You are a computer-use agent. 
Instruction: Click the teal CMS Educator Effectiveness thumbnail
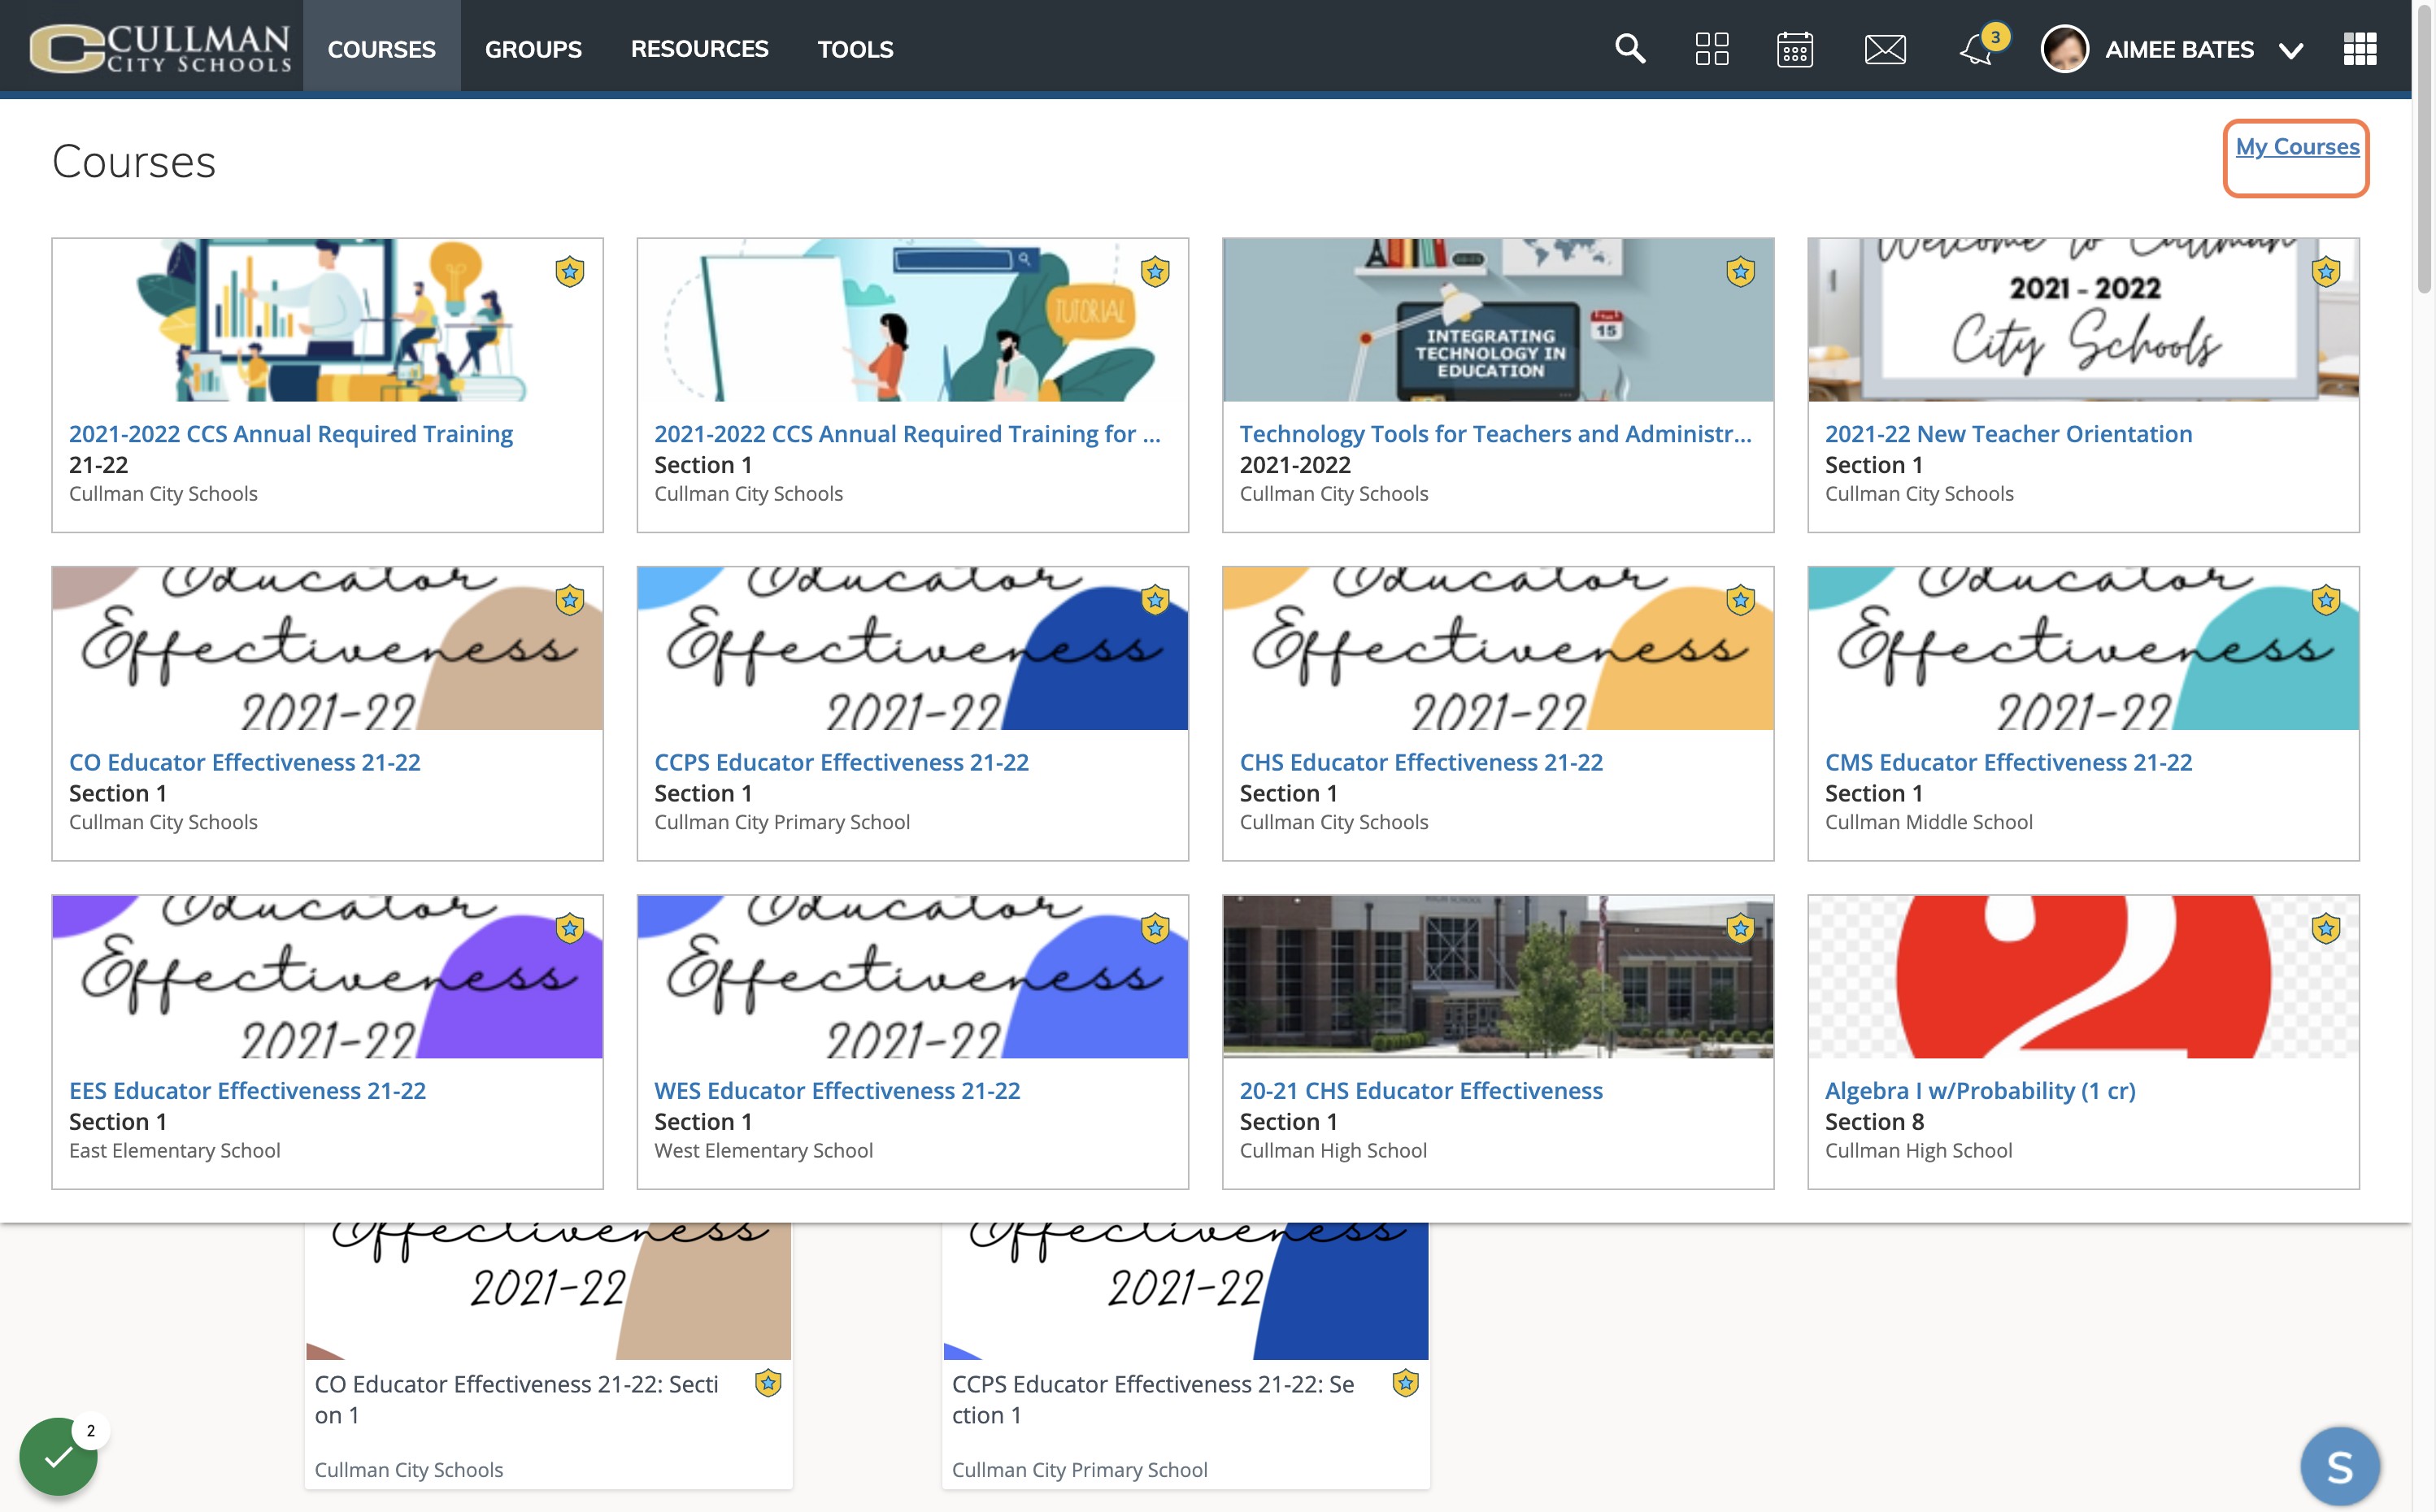(2083, 649)
